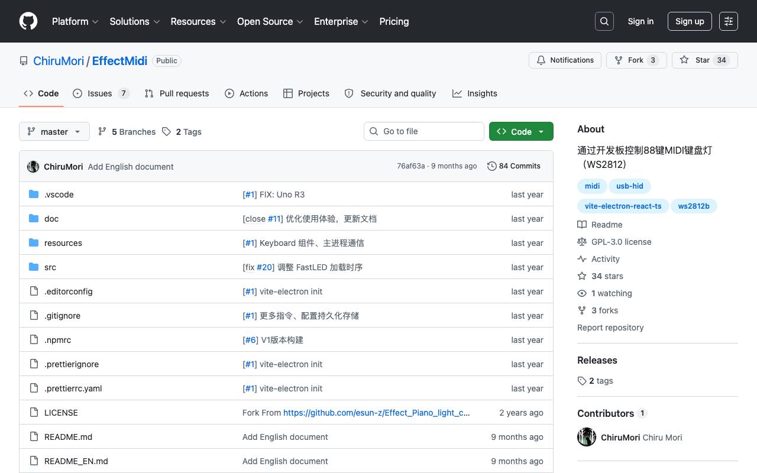This screenshot has height=473, width=757.
Task: Open issue #11 link in doc row
Action: click(274, 219)
